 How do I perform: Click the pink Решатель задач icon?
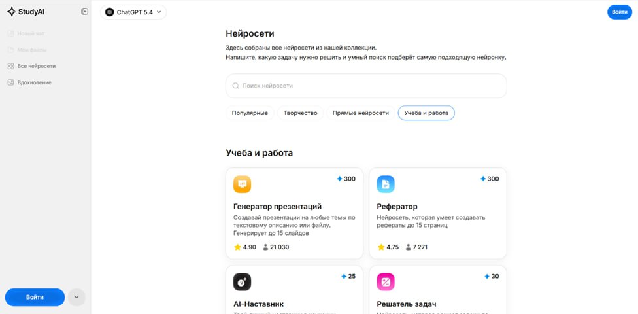point(386,282)
